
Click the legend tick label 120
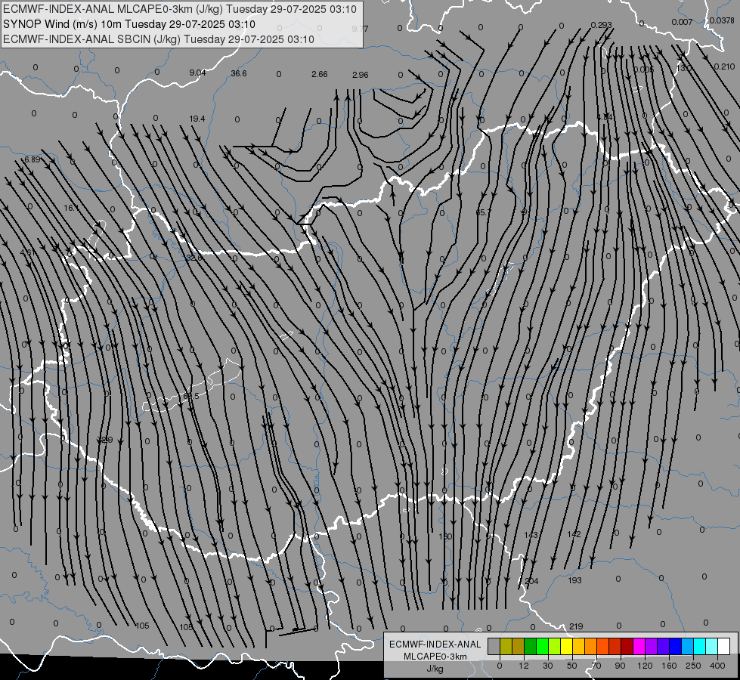(x=645, y=666)
